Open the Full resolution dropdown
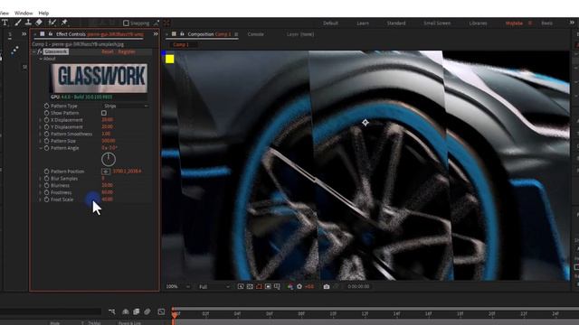The width and height of the screenshot is (579, 325). (214, 286)
